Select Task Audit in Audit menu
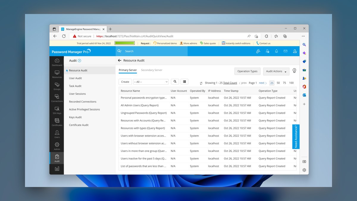The width and height of the screenshot is (357, 201). tap(75, 86)
